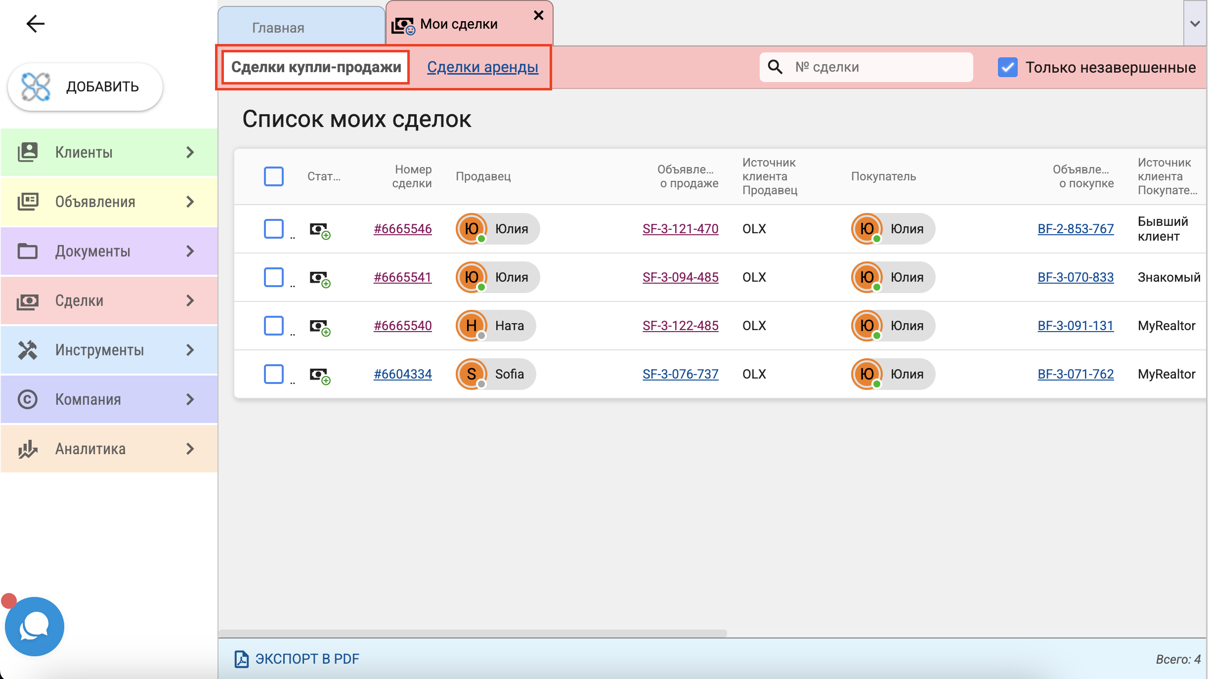Switch to the Главная tab
The width and height of the screenshot is (1209, 679).
(x=302, y=27)
